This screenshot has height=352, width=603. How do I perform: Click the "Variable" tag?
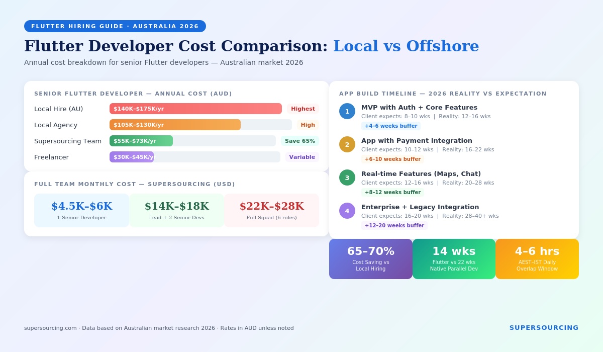[302, 157]
